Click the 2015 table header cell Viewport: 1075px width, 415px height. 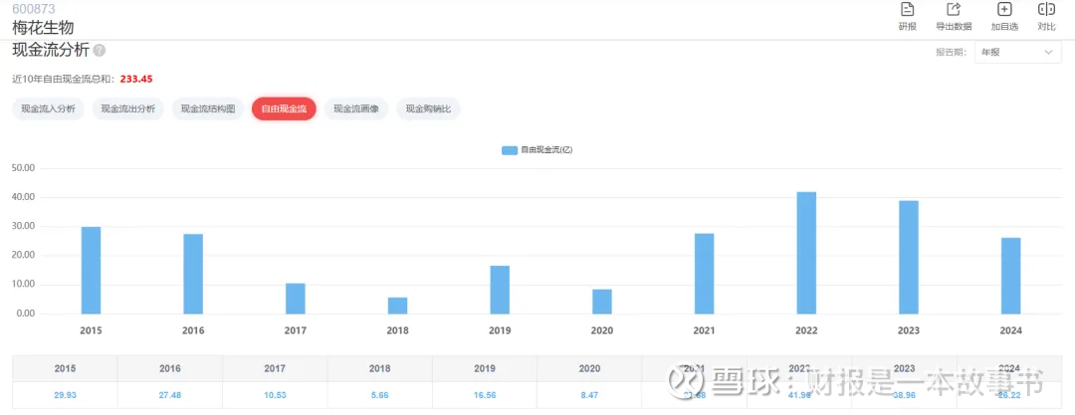[x=65, y=368]
